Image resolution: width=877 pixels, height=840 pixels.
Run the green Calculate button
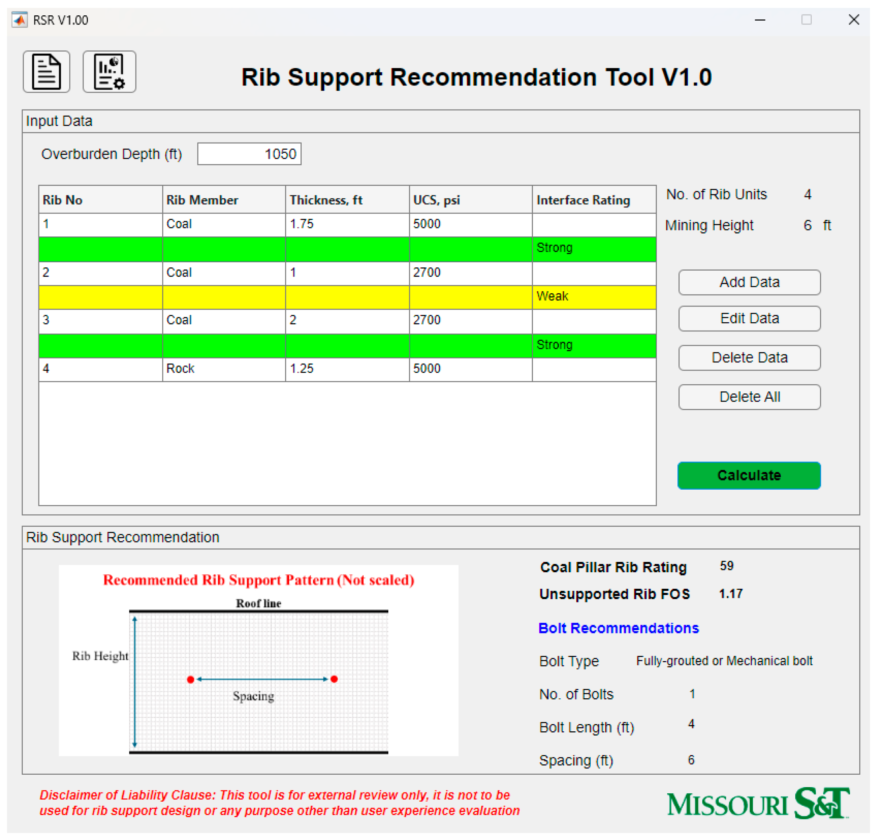click(749, 475)
